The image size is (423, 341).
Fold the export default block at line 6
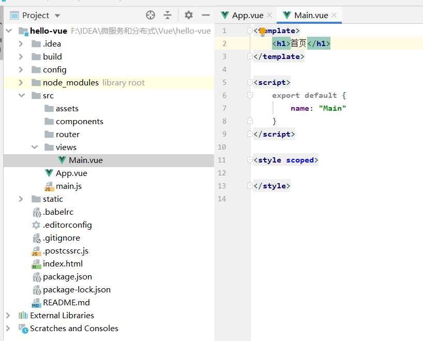pyautogui.click(x=250, y=96)
